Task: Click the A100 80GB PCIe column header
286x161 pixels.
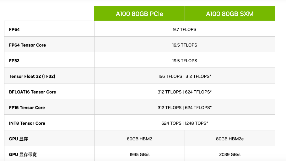Action: (139, 14)
